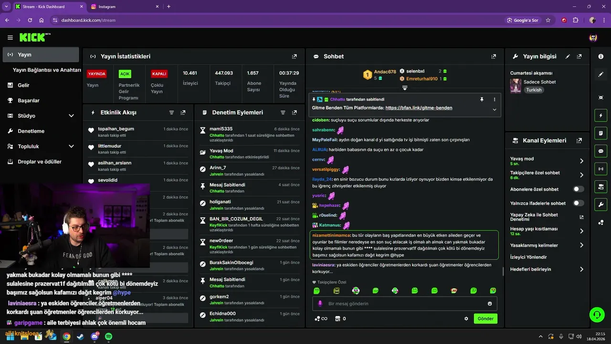Open chat settings gear icon
This screenshot has height=344, width=611.
pyautogui.click(x=466, y=319)
